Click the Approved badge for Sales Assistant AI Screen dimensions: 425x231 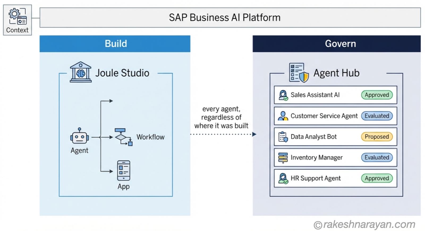(377, 95)
